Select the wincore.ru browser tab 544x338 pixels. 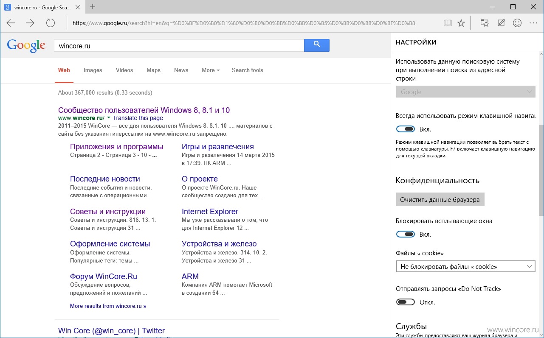point(42,7)
